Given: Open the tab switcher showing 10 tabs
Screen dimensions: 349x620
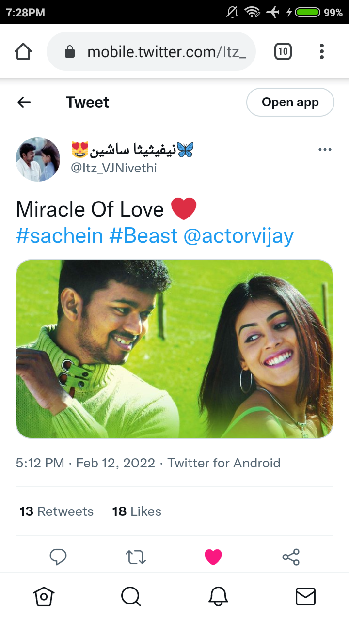Looking at the screenshot, I should pyautogui.click(x=283, y=51).
